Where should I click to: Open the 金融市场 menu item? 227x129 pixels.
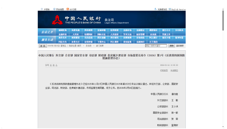127,30
